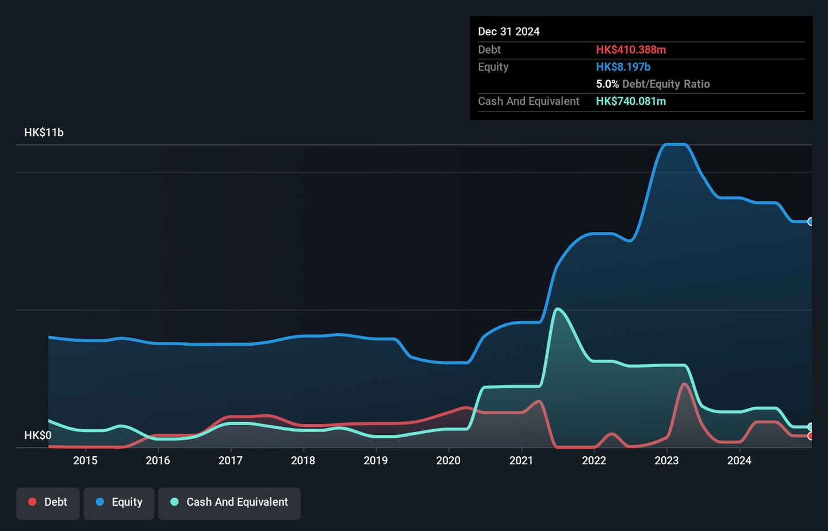Click the HK$8.197b equity value in tooltip
The height and width of the screenshot is (531, 828).
click(623, 67)
